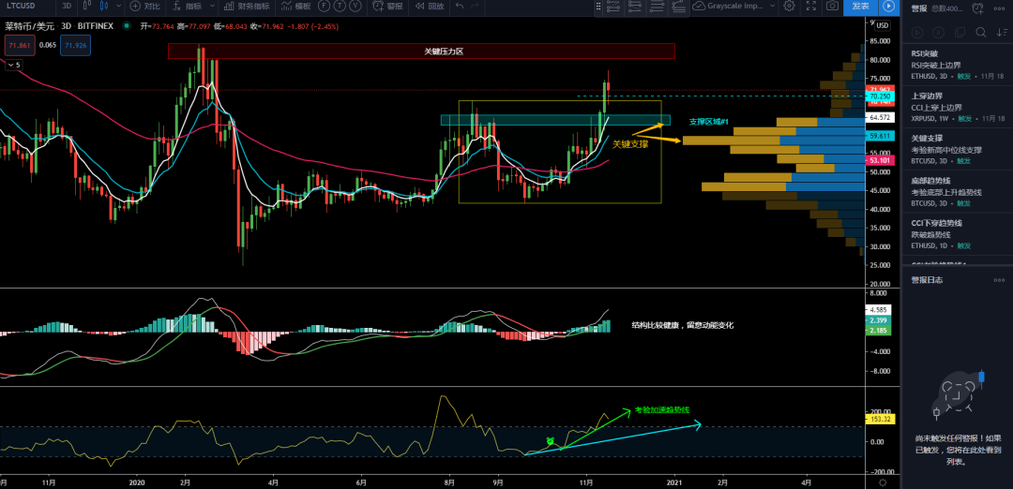The image size is (1013, 489).
Task: Click third line-style icon in floating toolbar
Action: [657, 7]
